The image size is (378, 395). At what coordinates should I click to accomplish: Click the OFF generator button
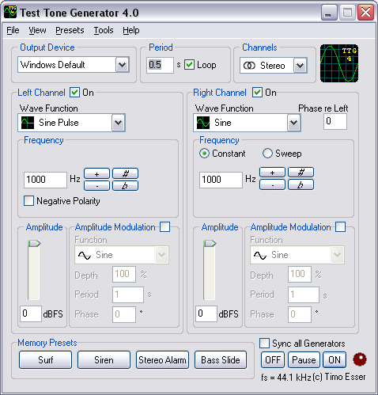273,360
